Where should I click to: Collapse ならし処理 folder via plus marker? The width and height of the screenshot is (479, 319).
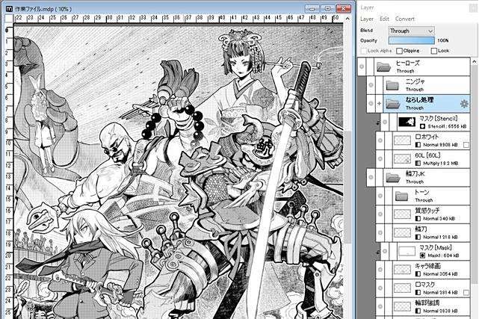point(379,104)
